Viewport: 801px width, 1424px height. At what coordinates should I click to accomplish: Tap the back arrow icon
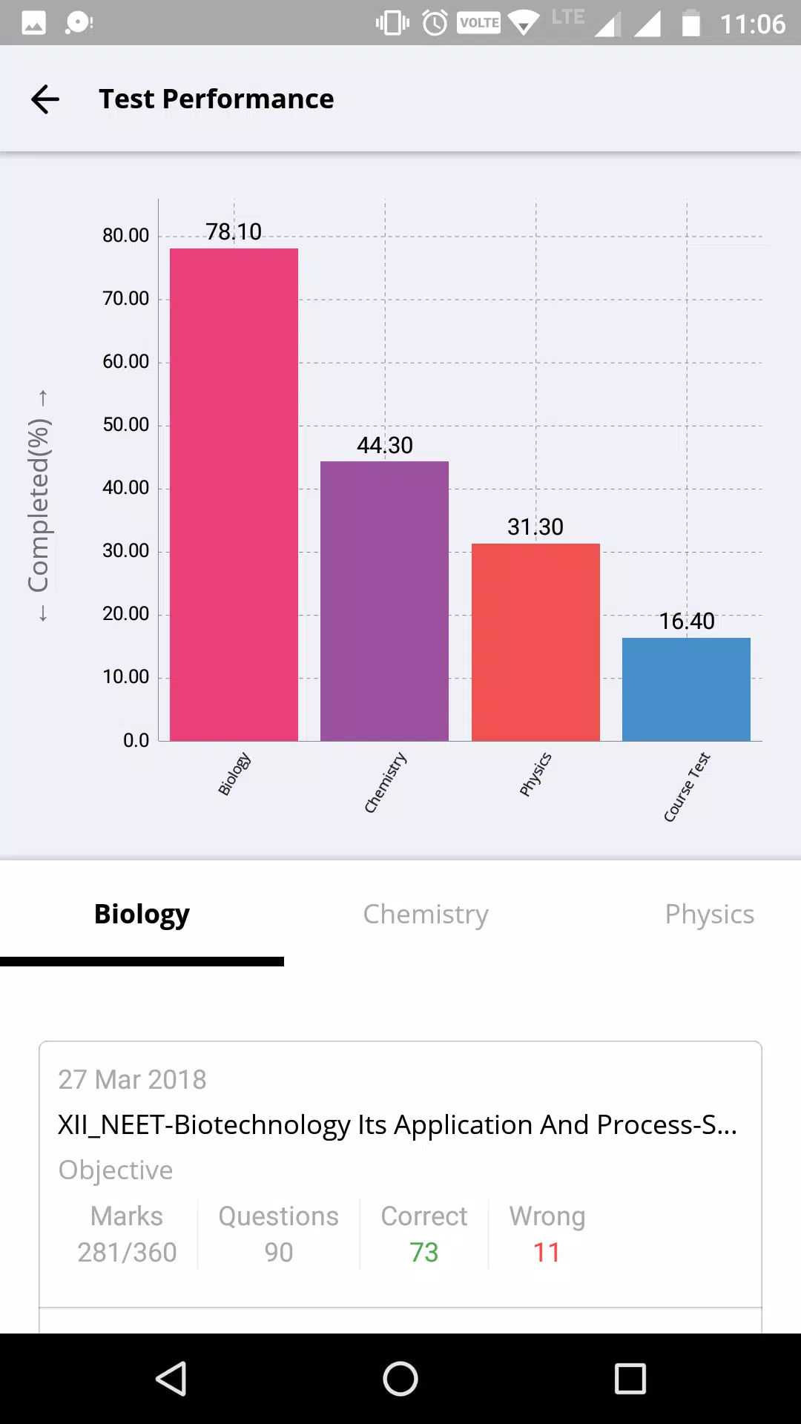point(45,99)
